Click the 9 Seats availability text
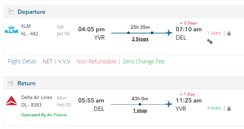The width and height of the screenshot is (244, 129). 214,108
